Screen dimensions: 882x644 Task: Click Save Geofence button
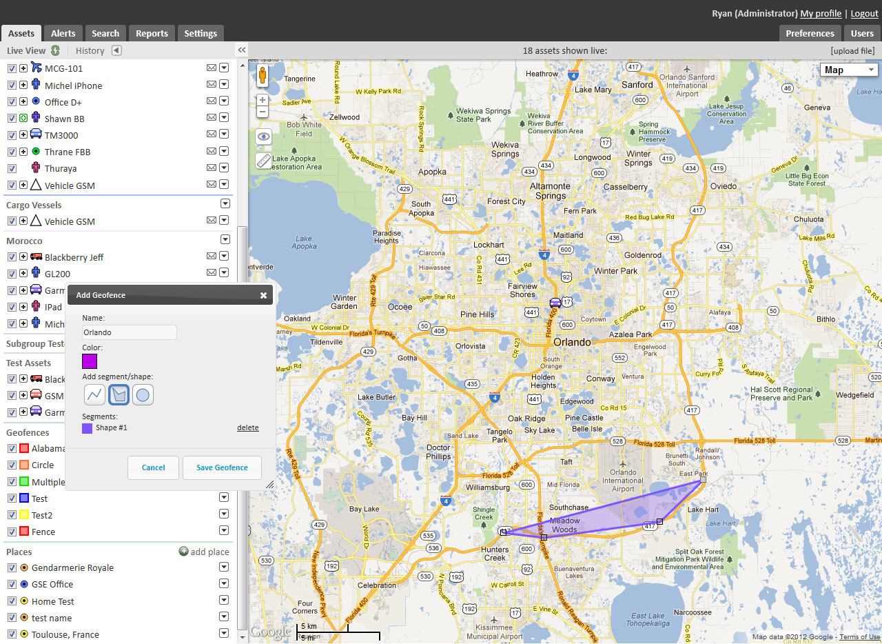(x=222, y=467)
